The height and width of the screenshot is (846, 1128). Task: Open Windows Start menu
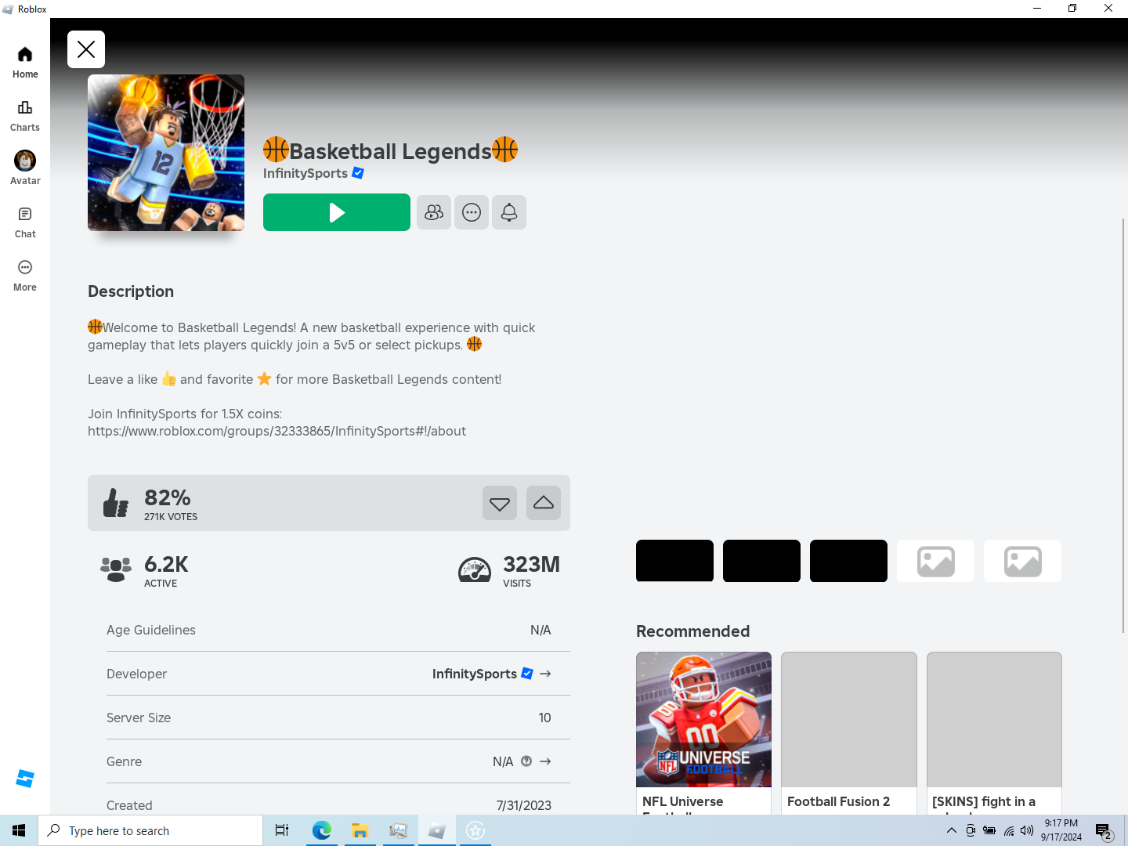[x=19, y=830]
